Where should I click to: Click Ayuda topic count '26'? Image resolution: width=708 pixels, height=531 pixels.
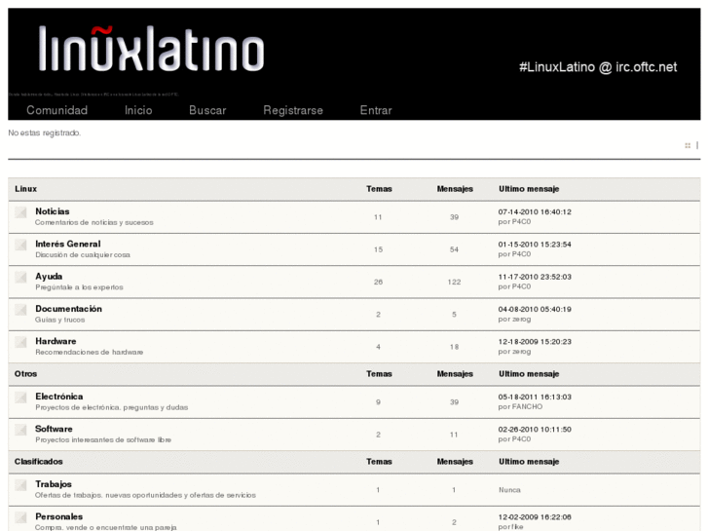(379, 282)
